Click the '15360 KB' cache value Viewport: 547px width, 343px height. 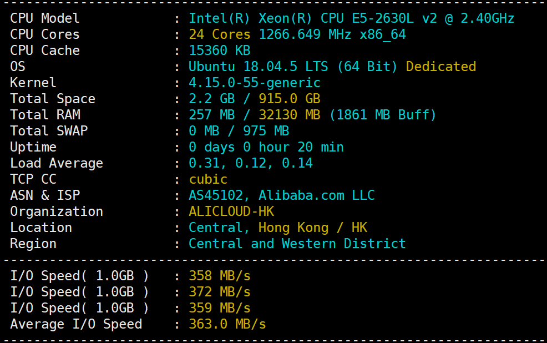point(220,51)
